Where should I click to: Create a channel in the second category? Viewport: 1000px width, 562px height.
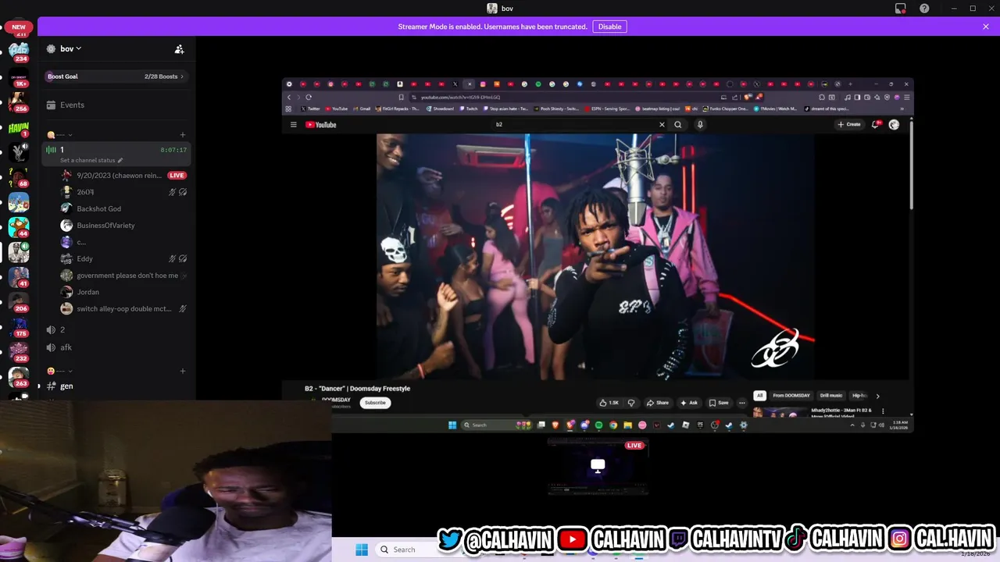point(183,371)
